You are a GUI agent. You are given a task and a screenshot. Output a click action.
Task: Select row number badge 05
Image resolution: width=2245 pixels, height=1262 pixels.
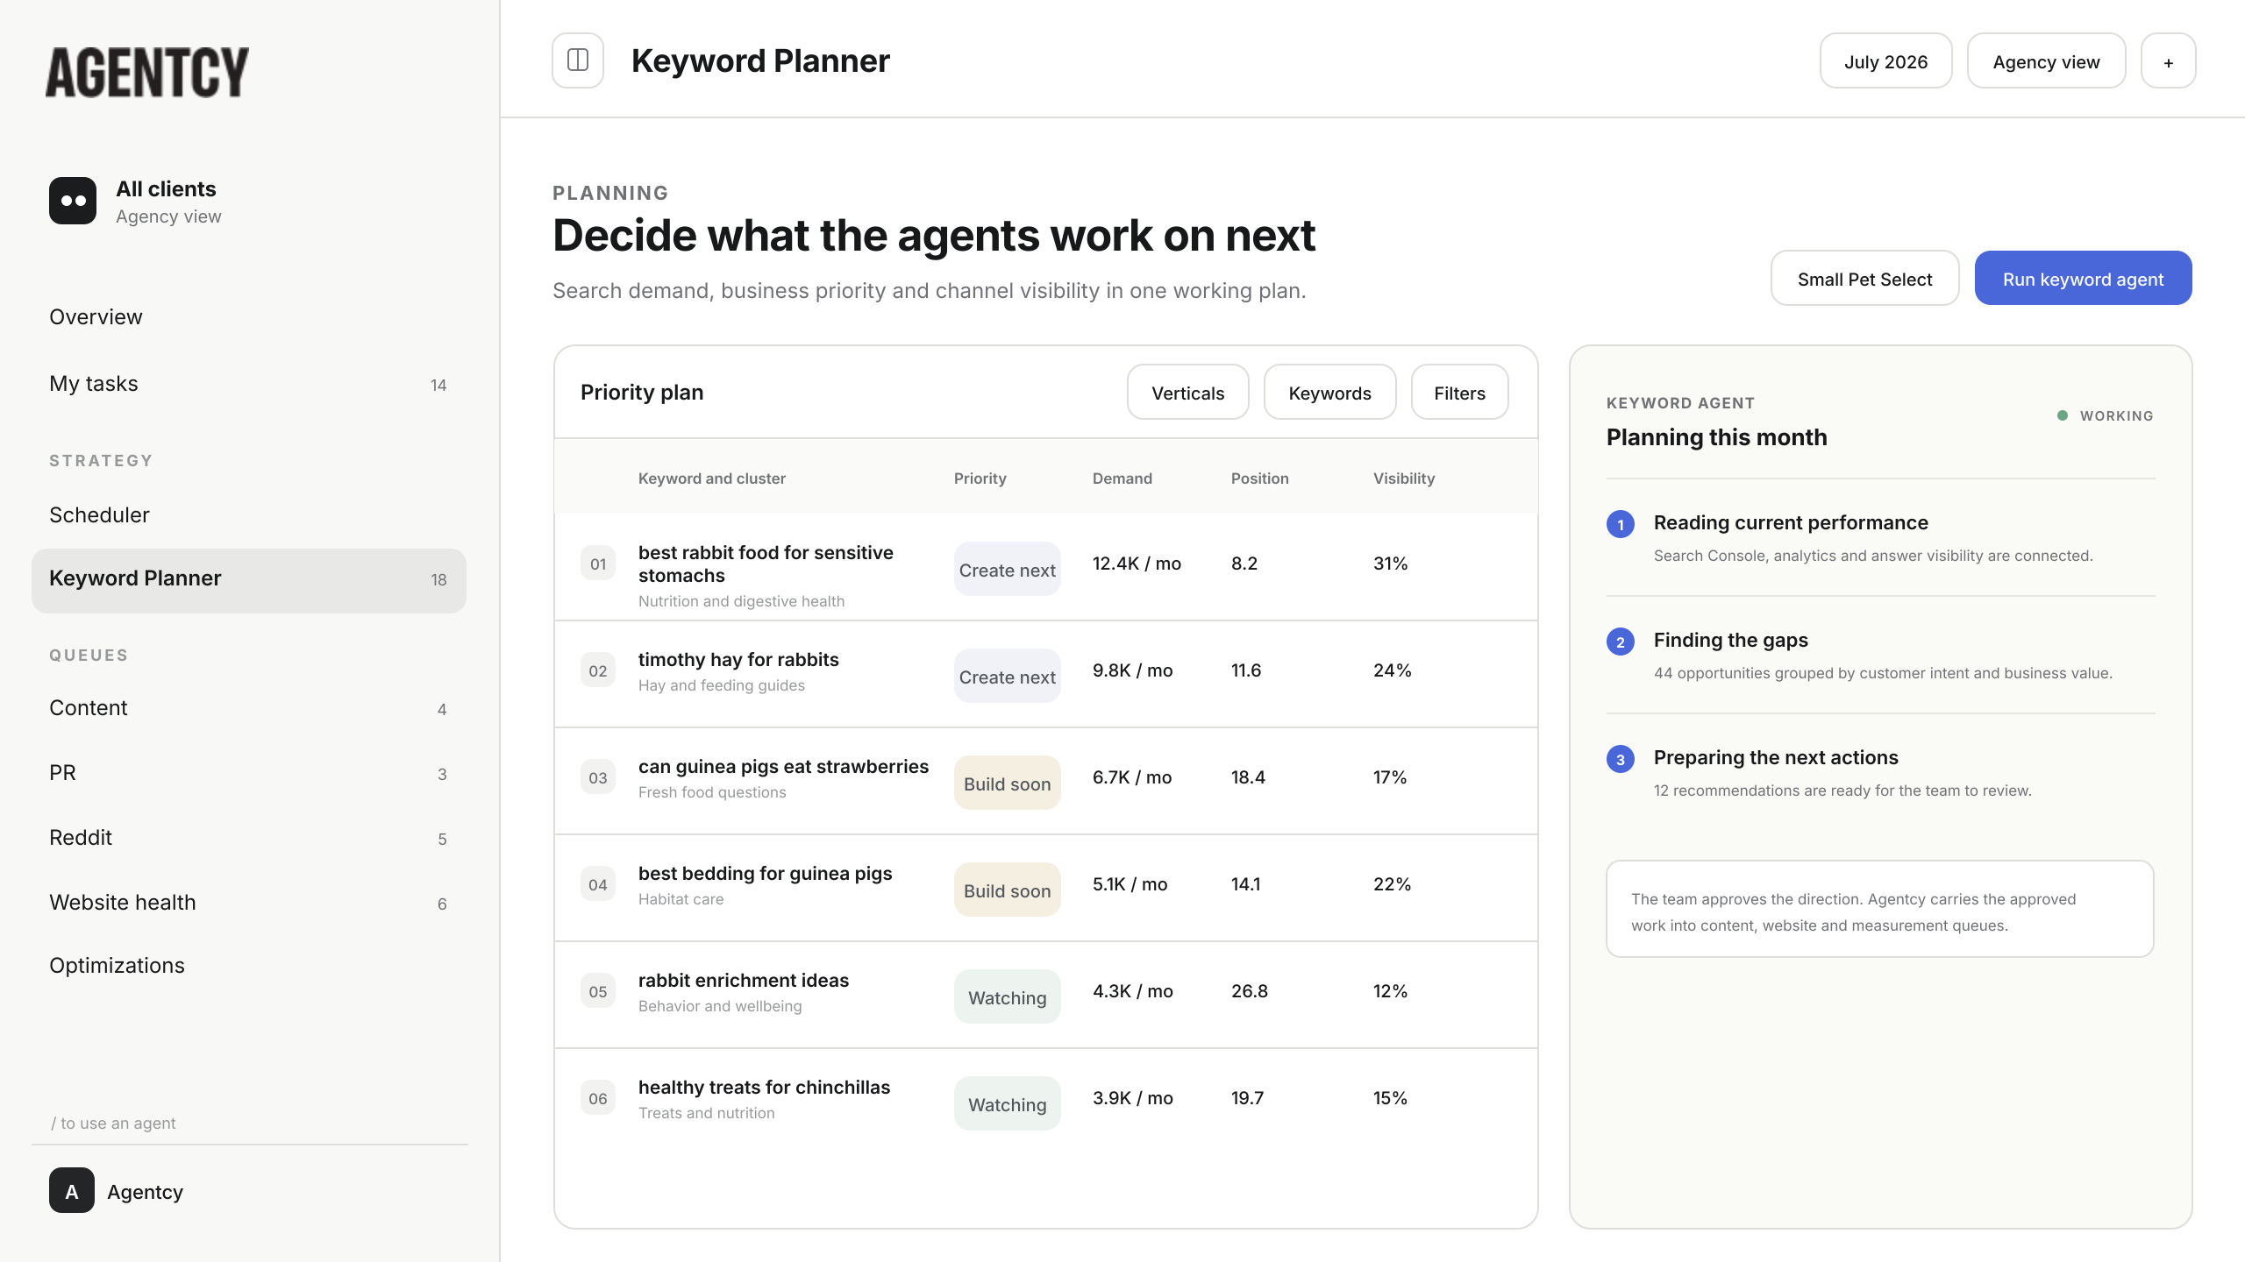(x=598, y=991)
